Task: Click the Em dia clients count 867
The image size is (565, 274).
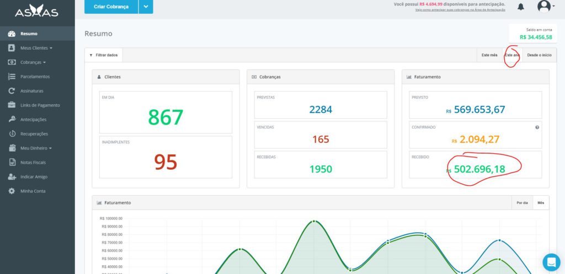Action: pyautogui.click(x=166, y=117)
